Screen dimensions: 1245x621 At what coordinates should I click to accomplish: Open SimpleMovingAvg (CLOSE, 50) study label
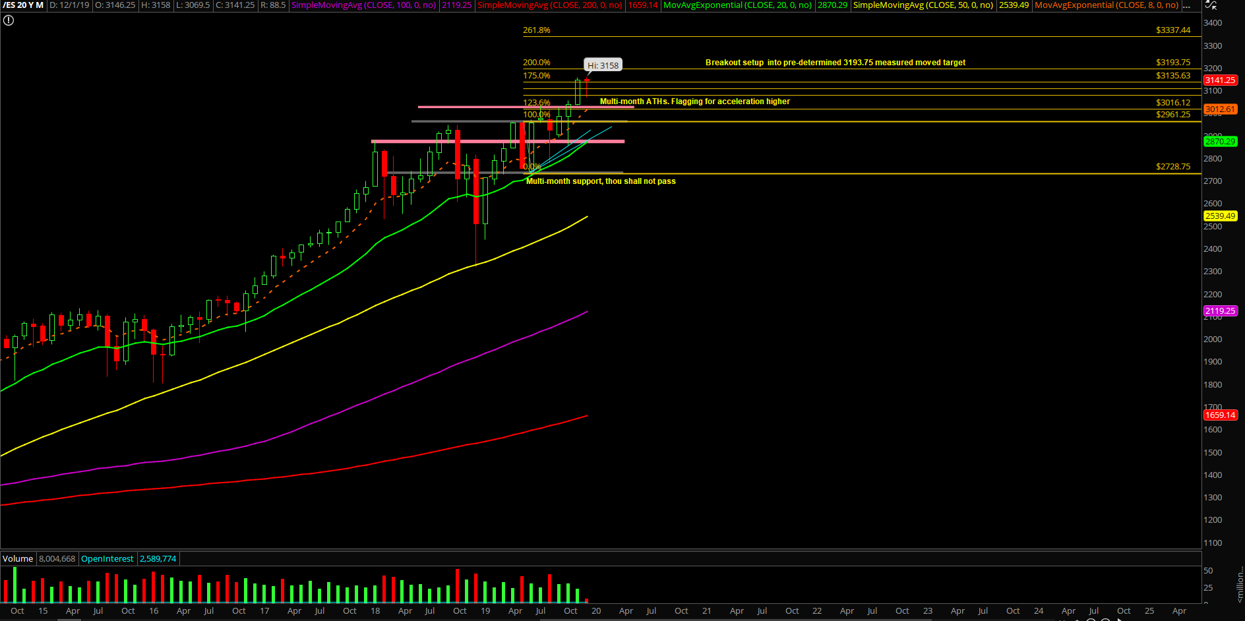(x=923, y=5)
